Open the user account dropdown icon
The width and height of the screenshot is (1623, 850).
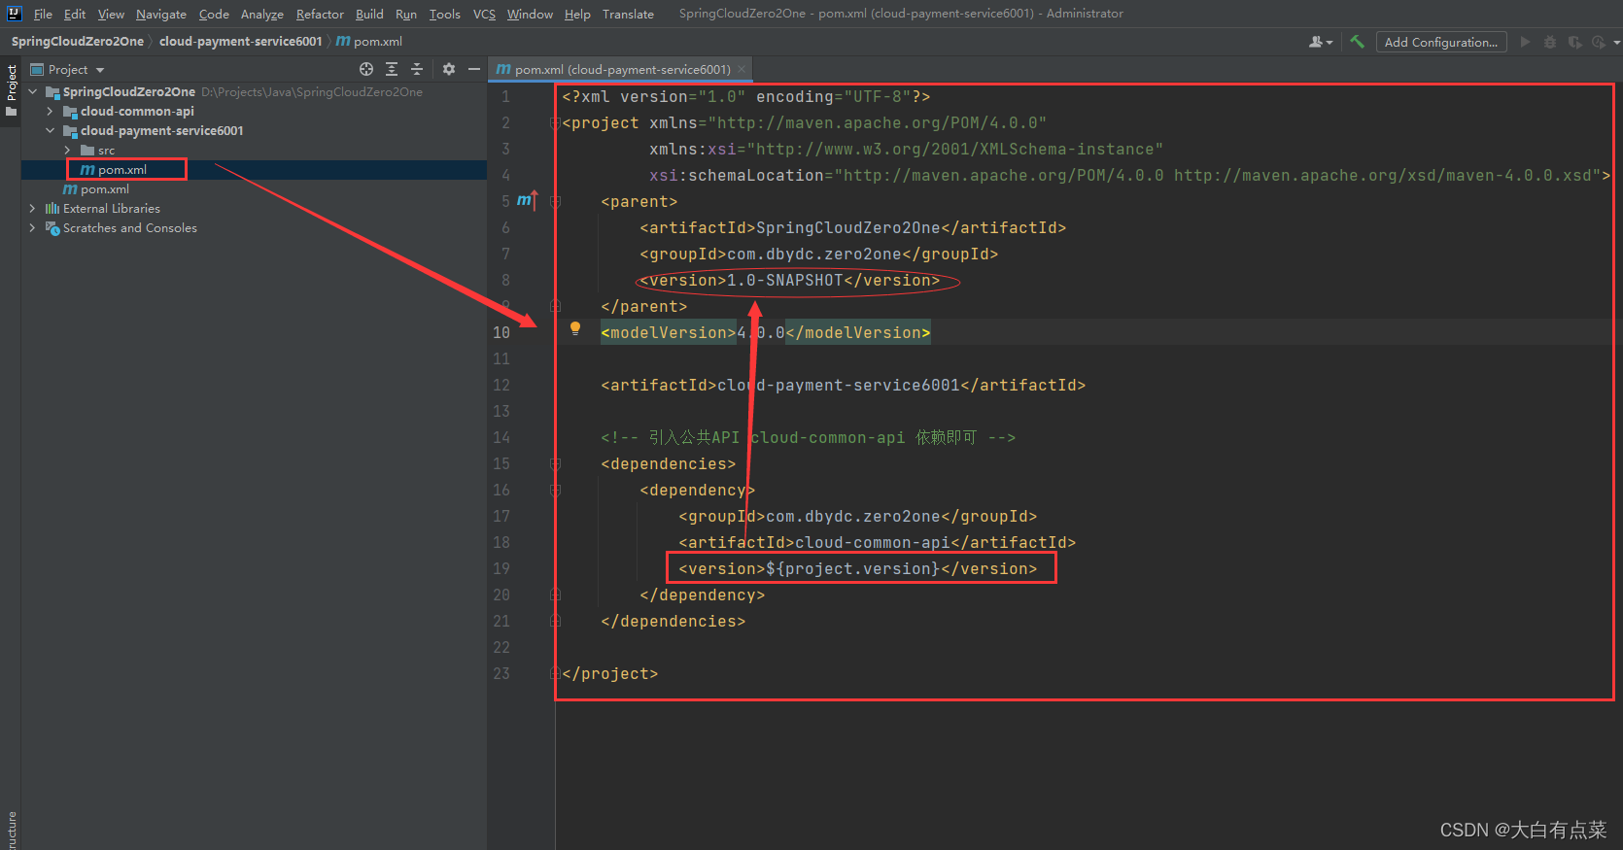coord(1320,42)
